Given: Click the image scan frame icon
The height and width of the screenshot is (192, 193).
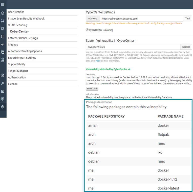Looking at the screenshot, I should coord(3,21).
